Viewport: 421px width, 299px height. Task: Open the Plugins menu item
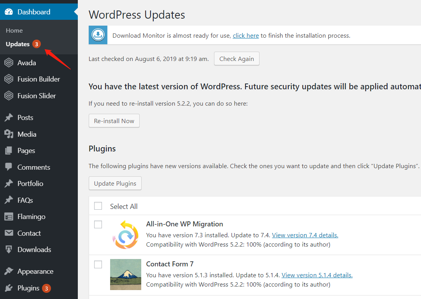(x=28, y=288)
